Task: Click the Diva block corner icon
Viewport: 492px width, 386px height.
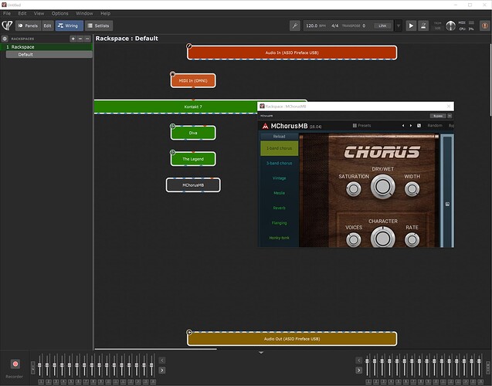Action: click(x=172, y=126)
